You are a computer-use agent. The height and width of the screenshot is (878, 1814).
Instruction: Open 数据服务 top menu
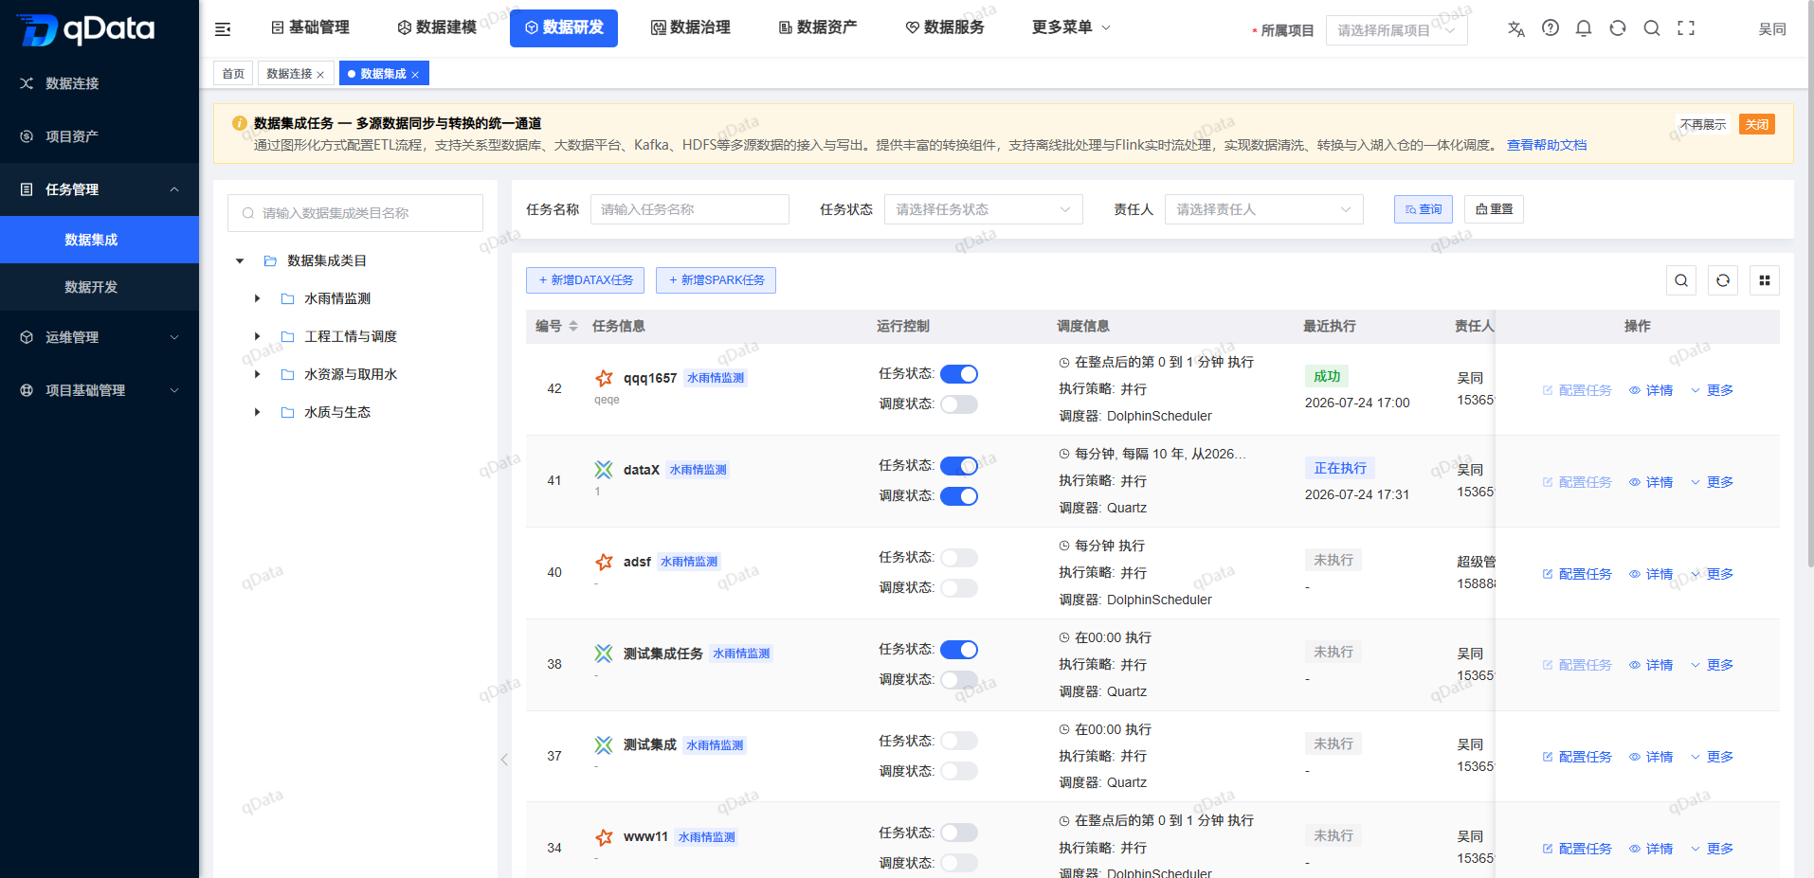click(x=945, y=27)
